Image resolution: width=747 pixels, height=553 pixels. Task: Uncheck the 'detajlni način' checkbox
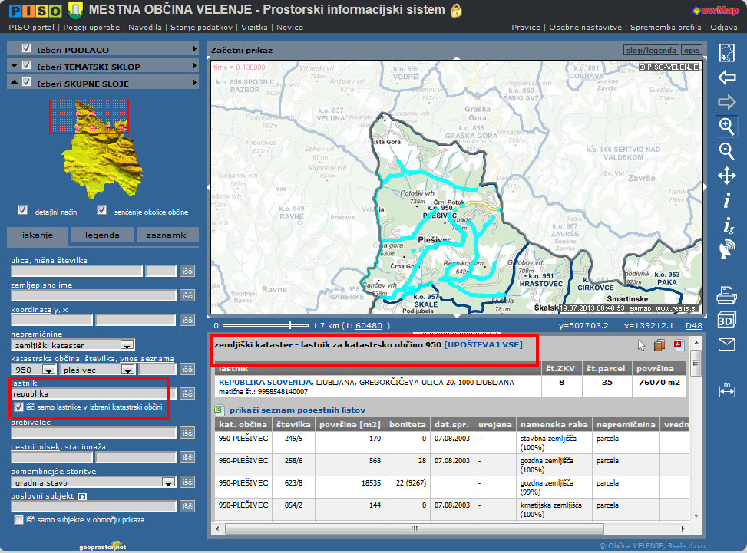coord(23,210)
